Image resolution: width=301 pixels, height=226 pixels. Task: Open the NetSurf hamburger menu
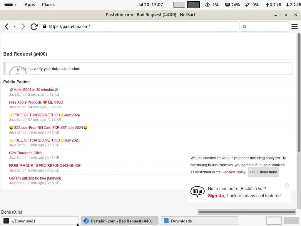295,26
